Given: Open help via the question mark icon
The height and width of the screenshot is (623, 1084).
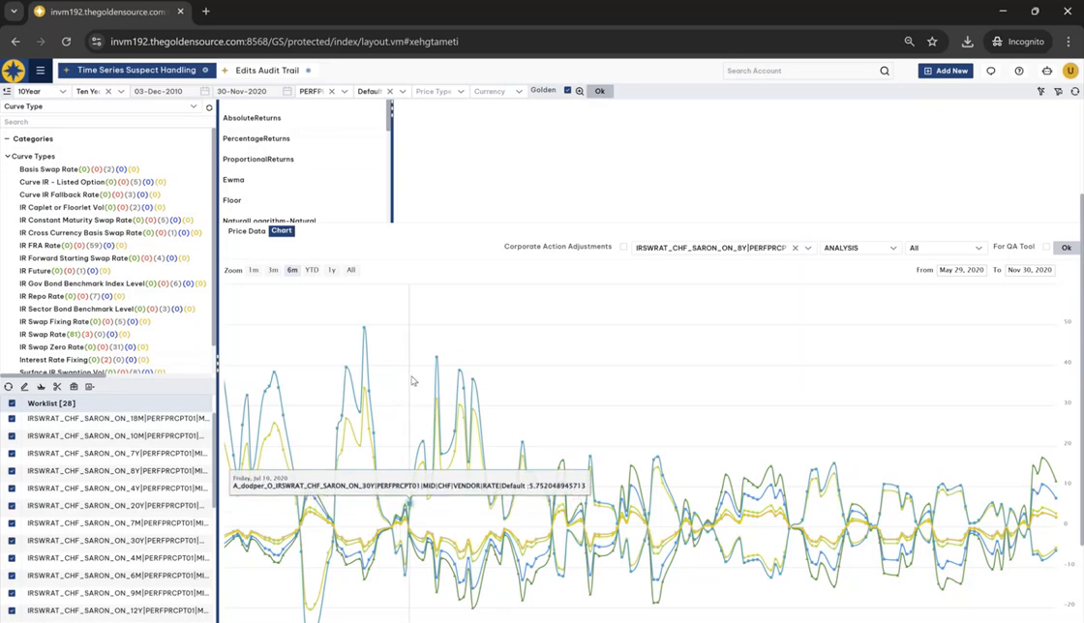Looking at the screenshot, I should pos(1019,71).
